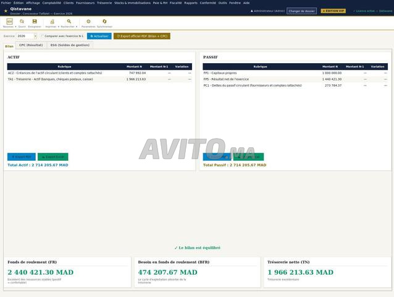Open Stocks & Immobilisations menu
This screenshot has width=394, height=297.
coord(132,2)
